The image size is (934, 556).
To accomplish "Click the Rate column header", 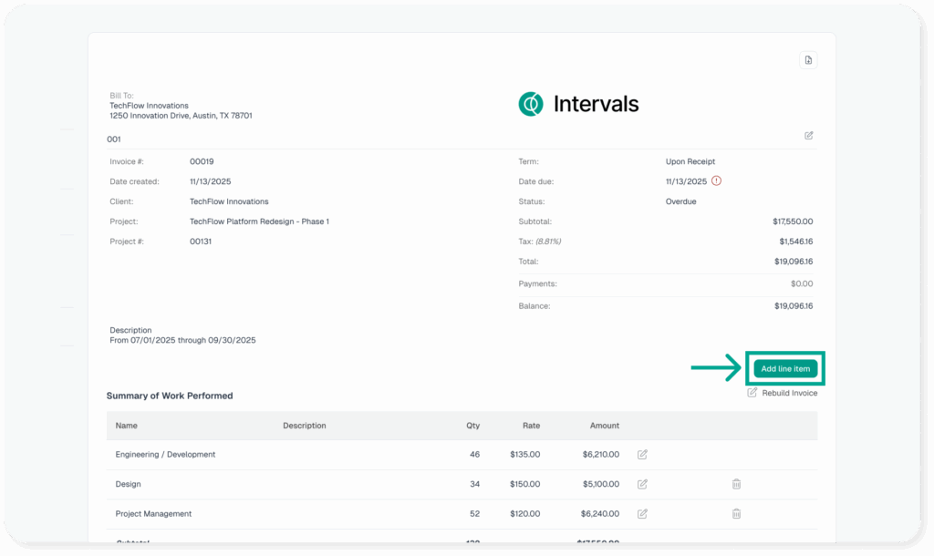I will click(531, 426).
